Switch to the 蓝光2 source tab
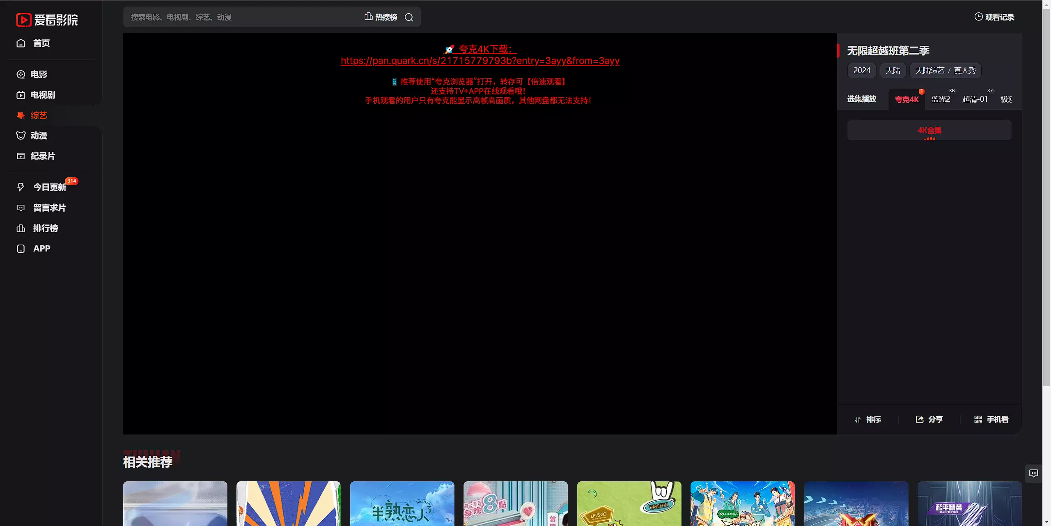 941,99
